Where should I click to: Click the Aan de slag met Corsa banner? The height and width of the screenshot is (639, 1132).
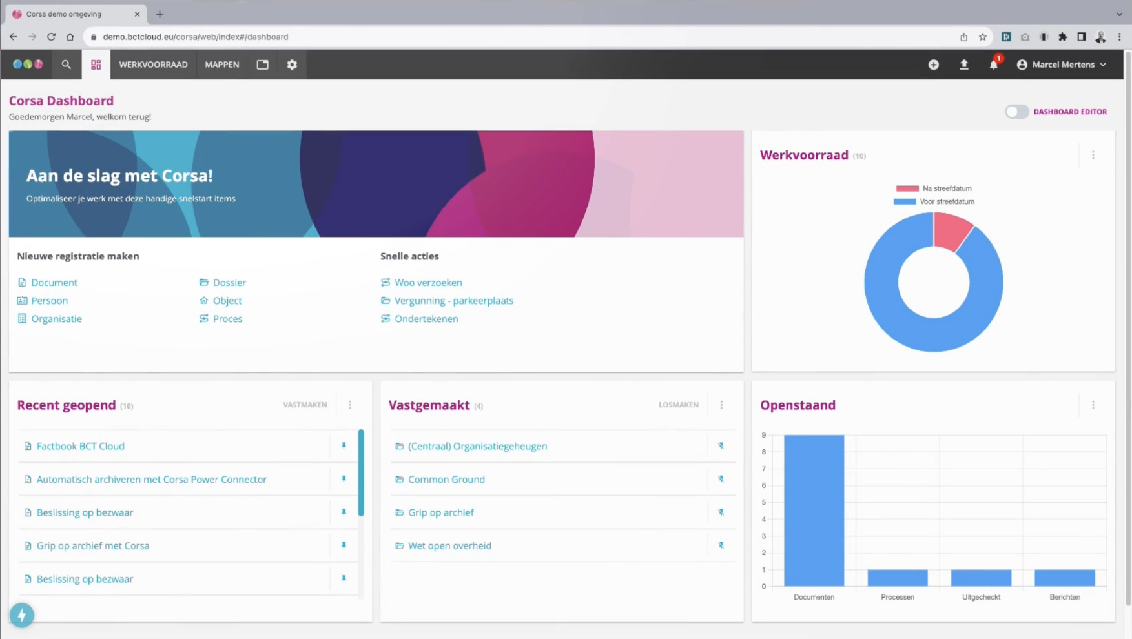376,184
